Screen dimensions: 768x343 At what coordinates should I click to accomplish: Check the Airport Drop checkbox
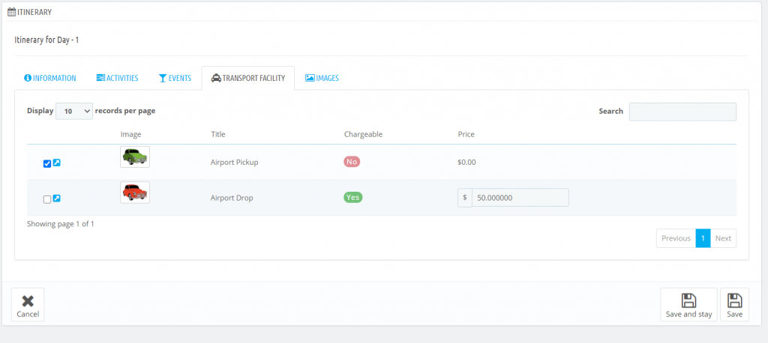click(47, 199)
